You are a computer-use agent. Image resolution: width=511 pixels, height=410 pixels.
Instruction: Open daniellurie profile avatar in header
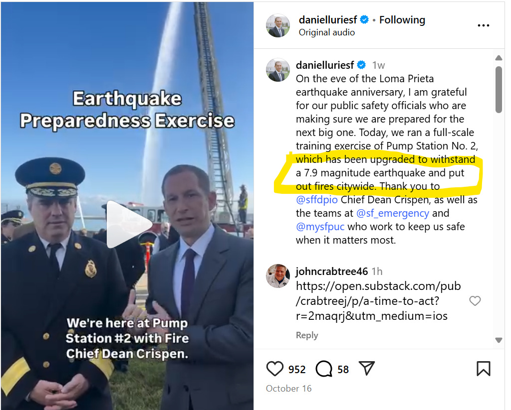coord(277,25)
